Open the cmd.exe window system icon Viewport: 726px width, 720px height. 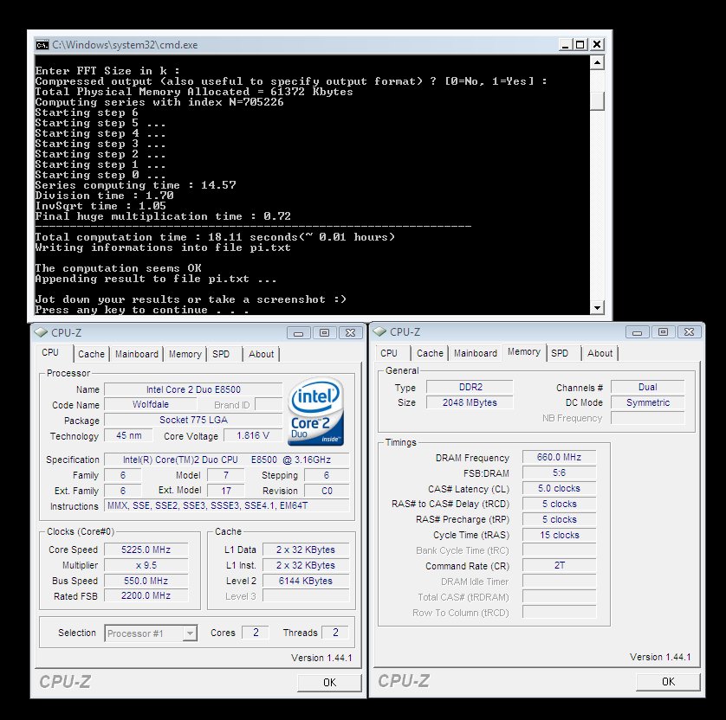coord(42,45)
